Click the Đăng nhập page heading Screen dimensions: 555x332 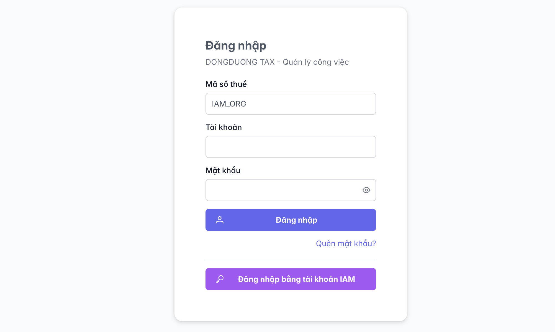[236, 45]
